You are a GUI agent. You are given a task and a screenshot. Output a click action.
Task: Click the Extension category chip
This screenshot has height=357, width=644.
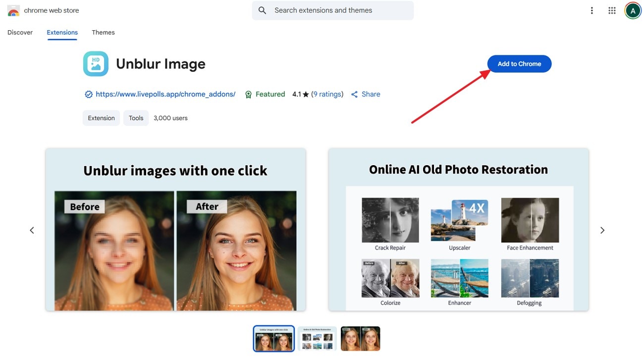tap(101, 118)
